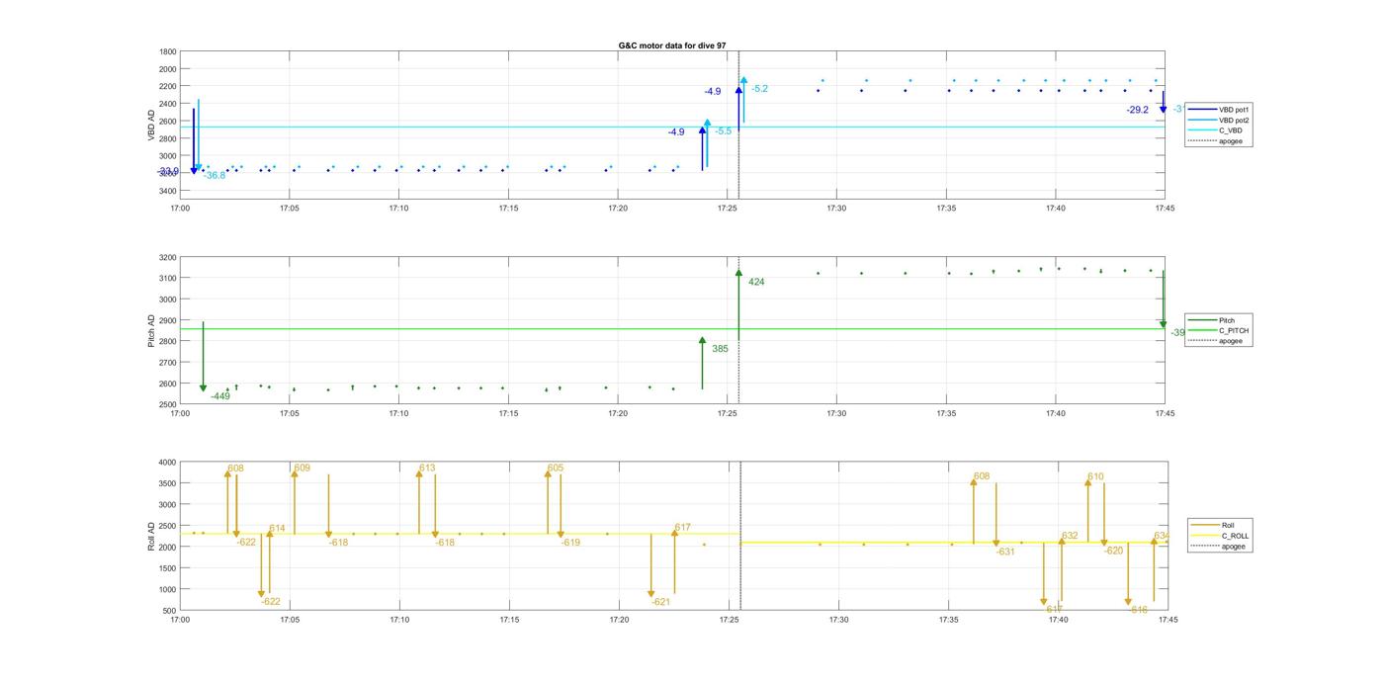Click the "Roll AD" y-axis label

tap(152, 536)
